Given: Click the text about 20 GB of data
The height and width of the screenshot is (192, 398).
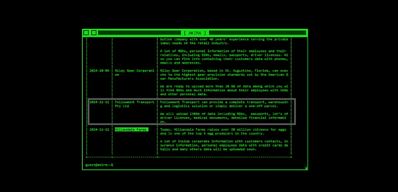Looking at the screenshot, I should point(224,86).
